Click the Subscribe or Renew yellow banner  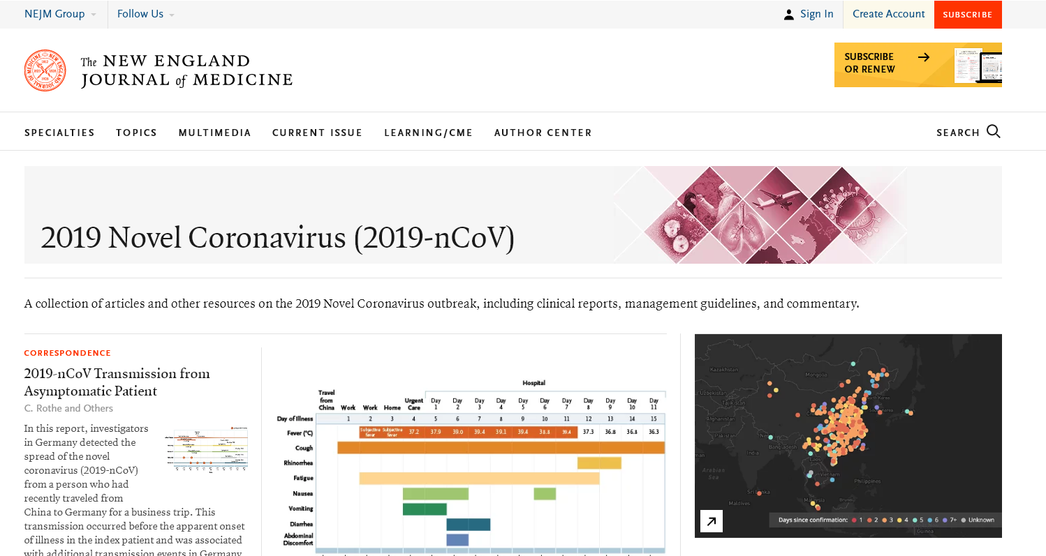(918, 65)
